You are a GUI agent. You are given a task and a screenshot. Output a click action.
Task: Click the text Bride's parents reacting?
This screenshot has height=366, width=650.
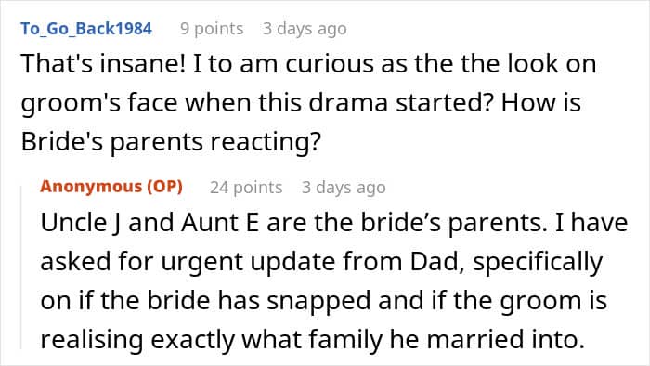click(171, 142)
